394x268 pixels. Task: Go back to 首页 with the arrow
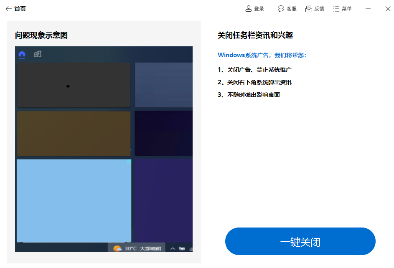coord(8,9)
